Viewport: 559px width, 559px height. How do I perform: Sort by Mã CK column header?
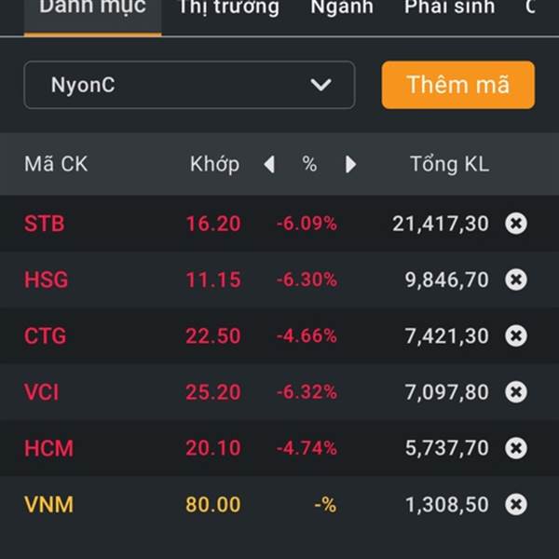(x=56, y=164)
